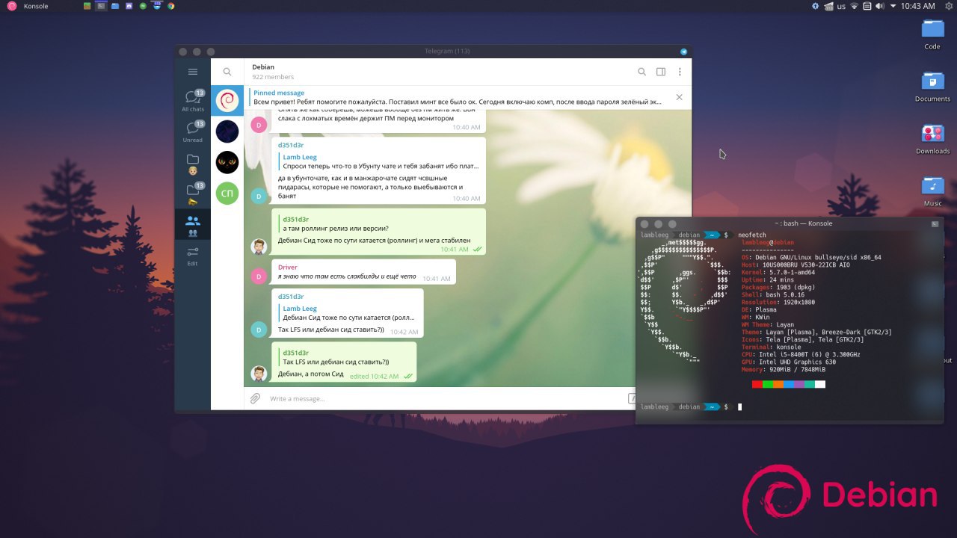Search messages within the Debian chat
This screenshot has width=957, height=538.
(x=641, y=72)
